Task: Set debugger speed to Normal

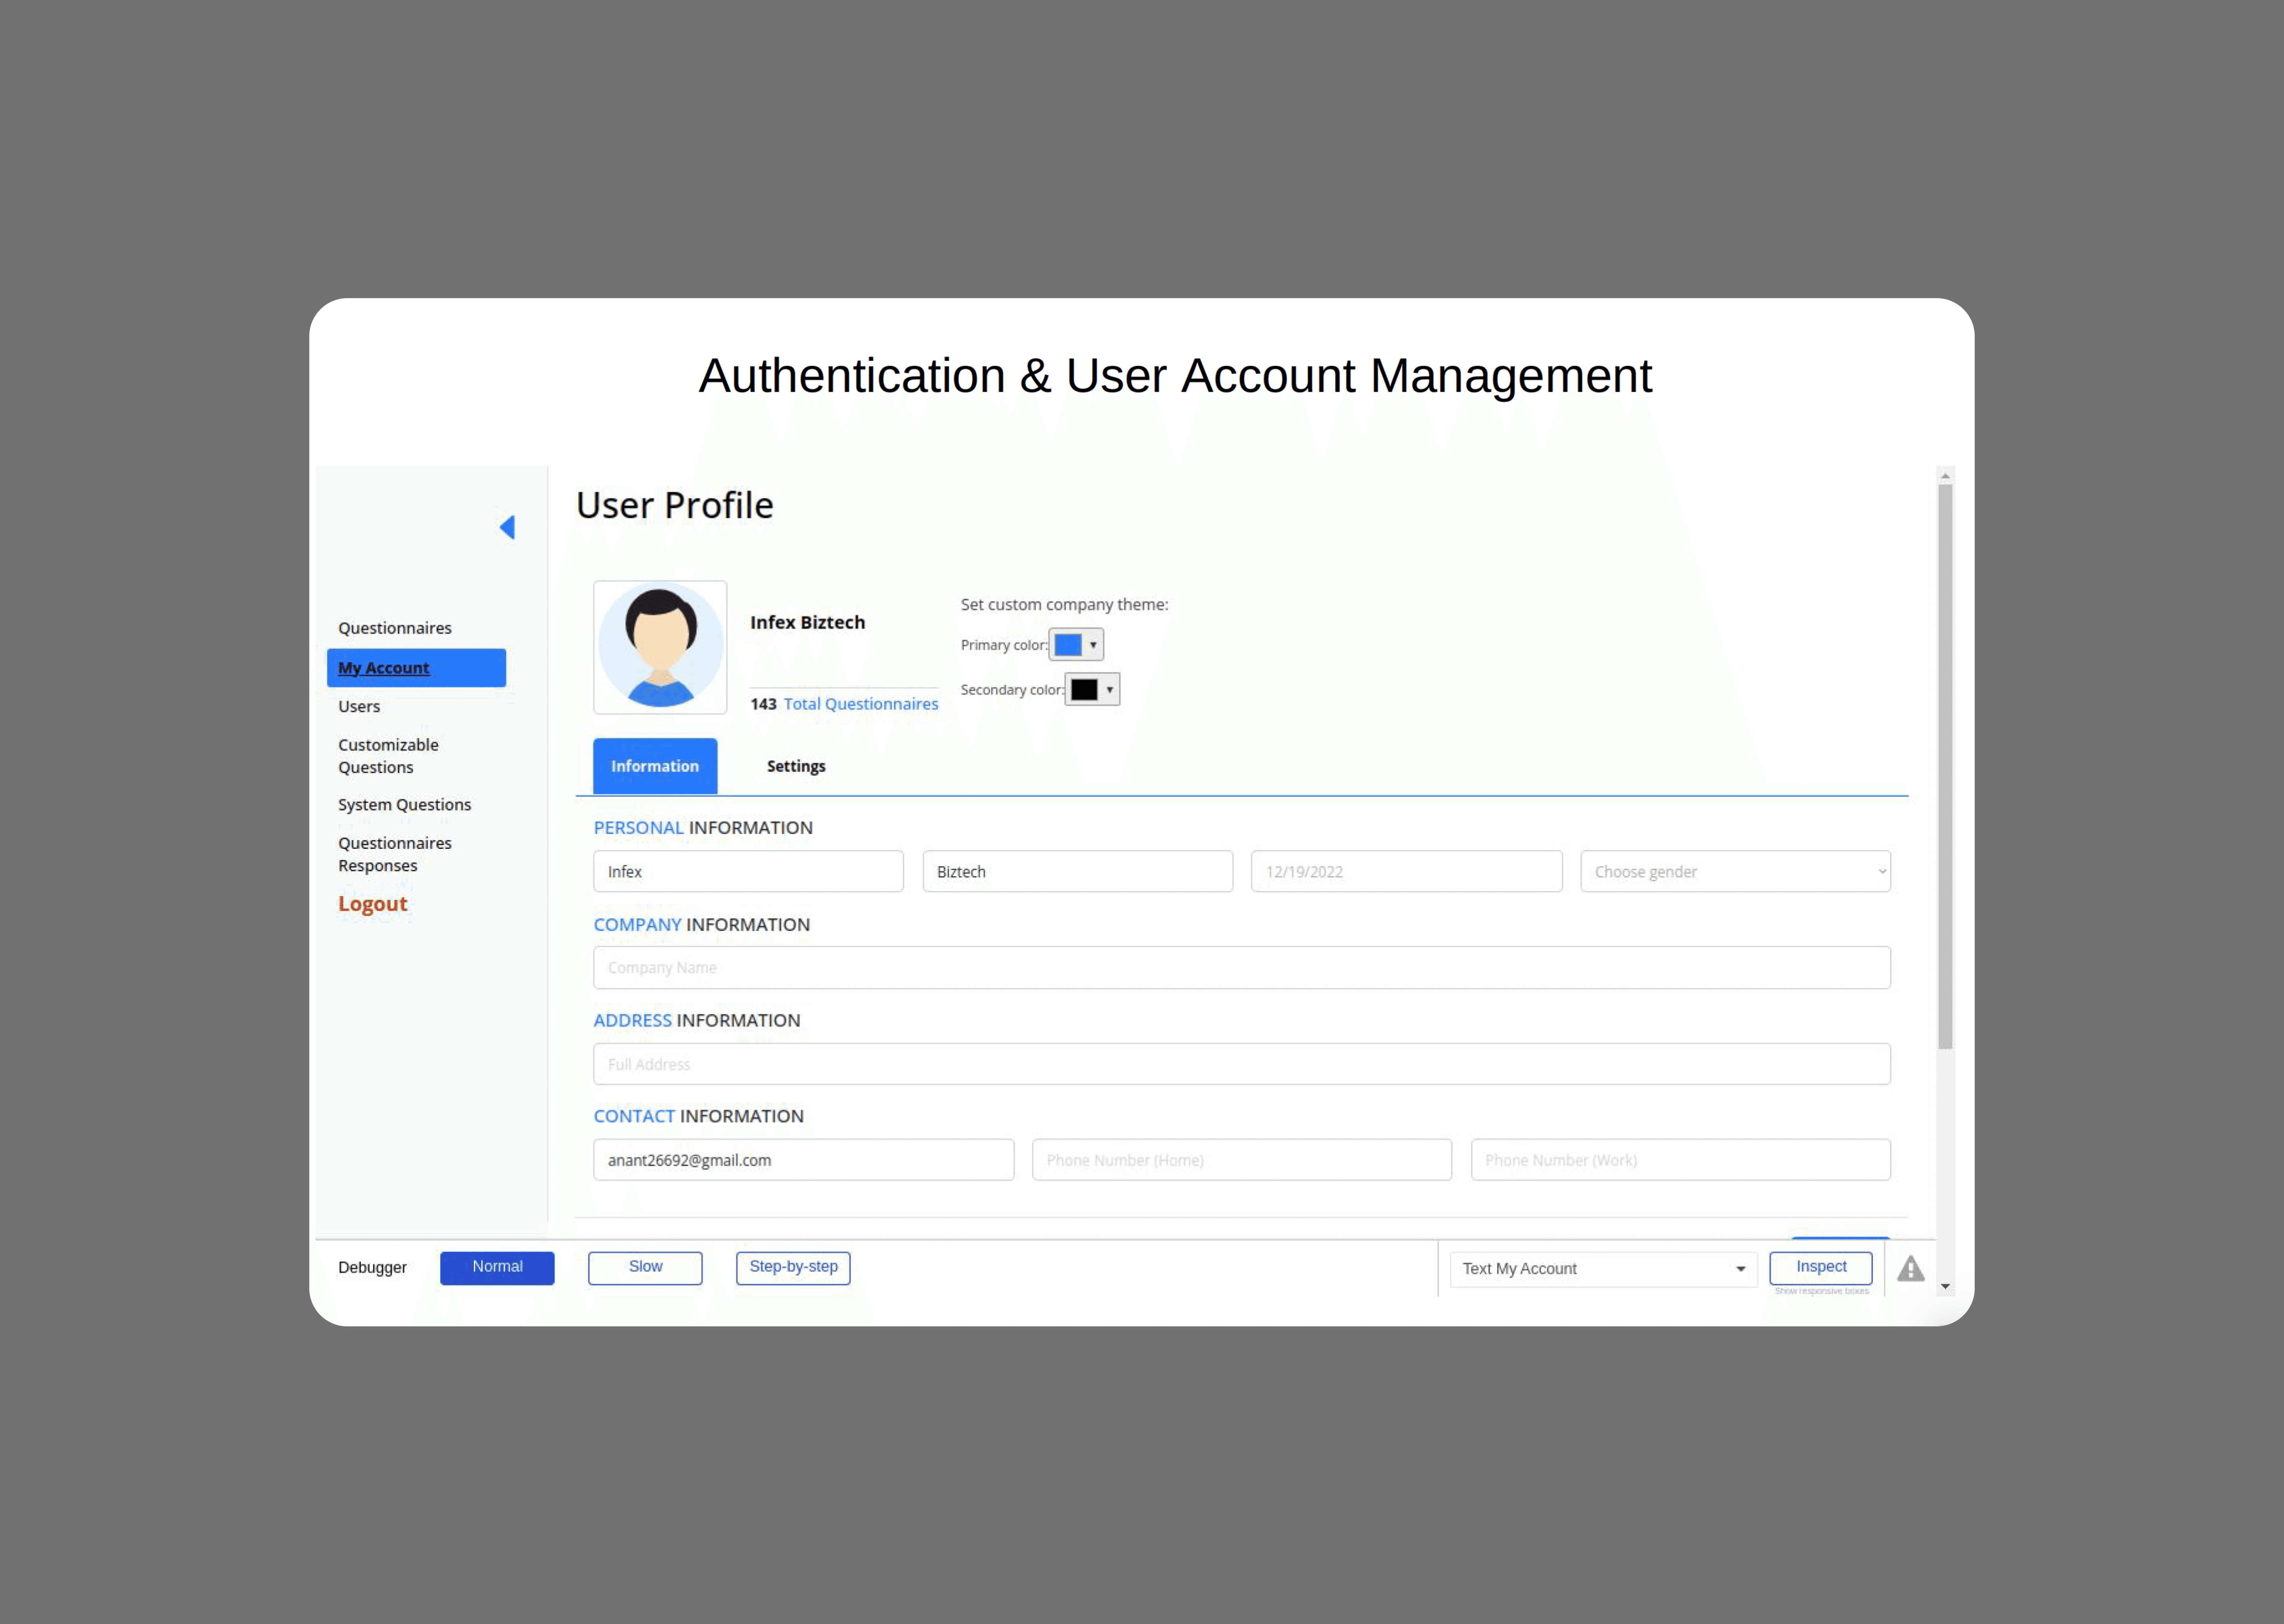Action: click(x=497, y=1268)
